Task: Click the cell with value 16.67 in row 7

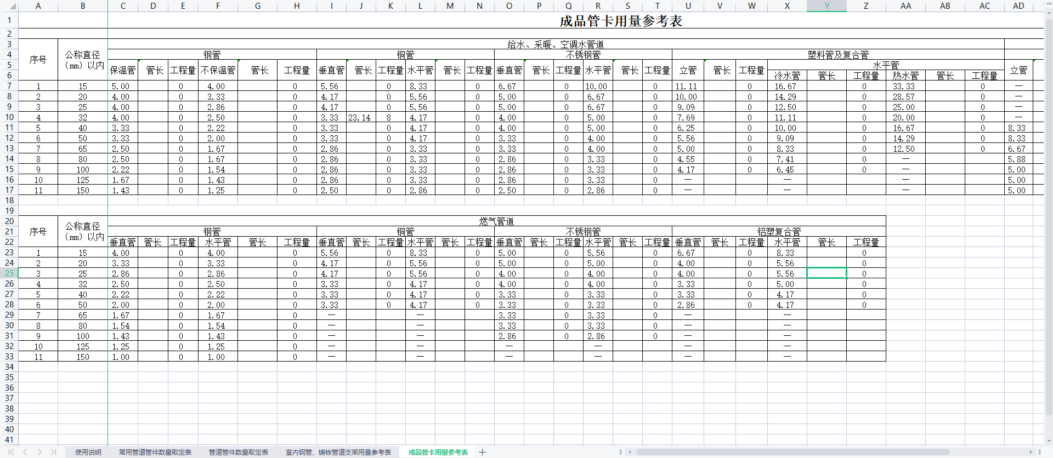Action: tap(787, 86)
